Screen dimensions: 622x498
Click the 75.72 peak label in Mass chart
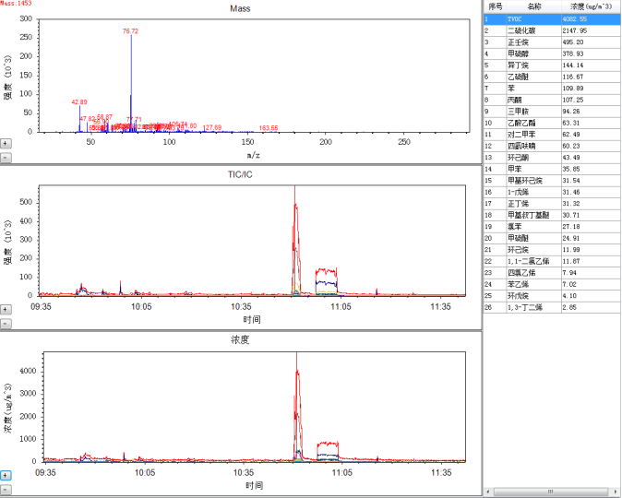(130, 31)
